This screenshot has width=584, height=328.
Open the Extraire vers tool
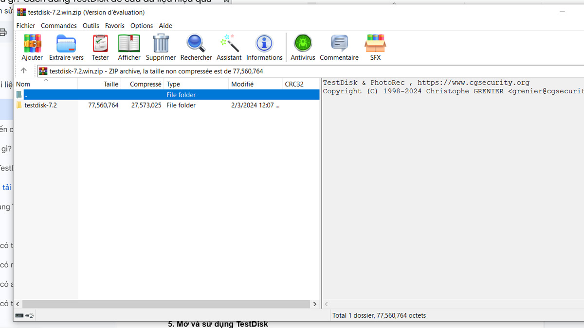tap(66, 47)
